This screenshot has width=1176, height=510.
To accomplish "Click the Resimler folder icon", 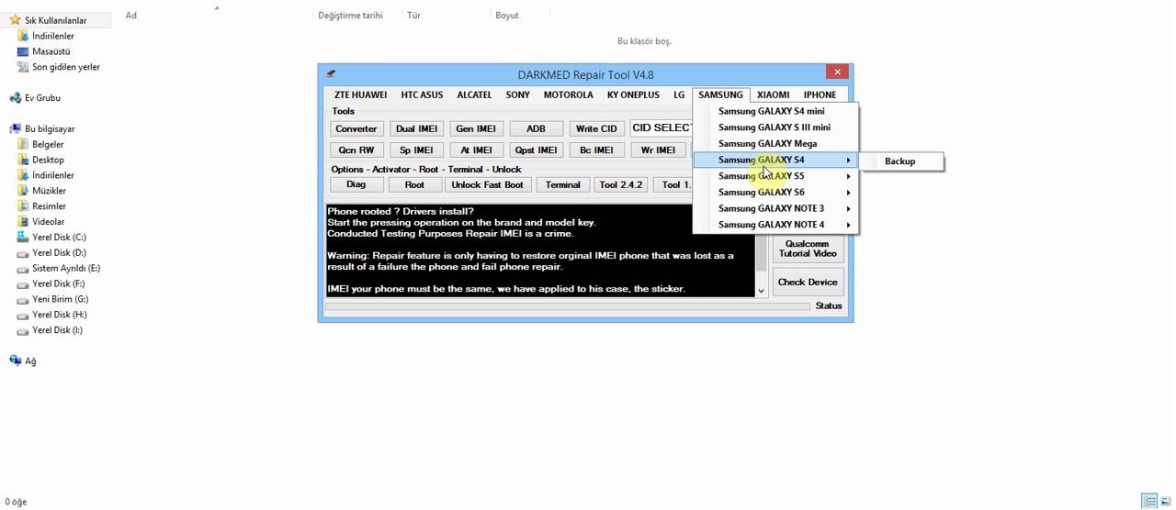I will (x=24, y=206).
